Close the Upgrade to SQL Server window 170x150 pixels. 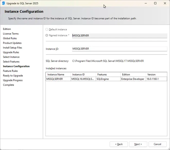coord(165,3)
